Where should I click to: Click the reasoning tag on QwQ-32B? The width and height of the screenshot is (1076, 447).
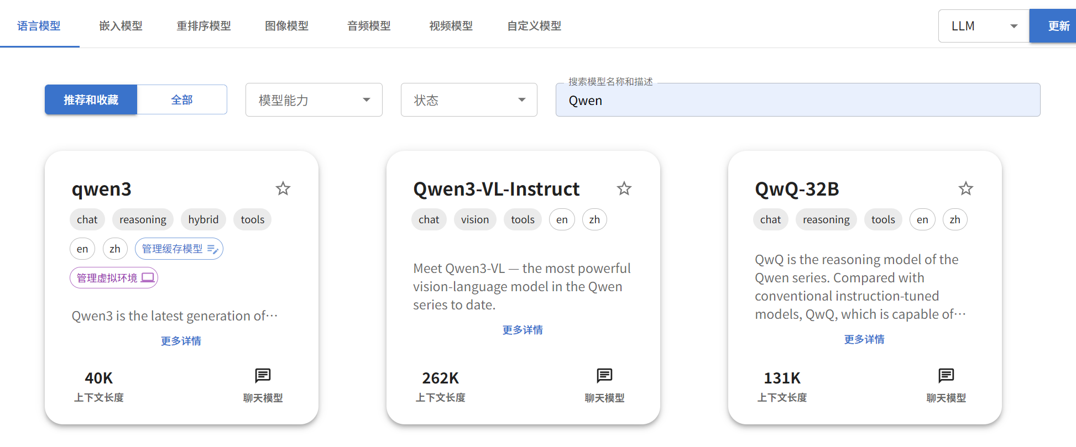click(826, 219)
